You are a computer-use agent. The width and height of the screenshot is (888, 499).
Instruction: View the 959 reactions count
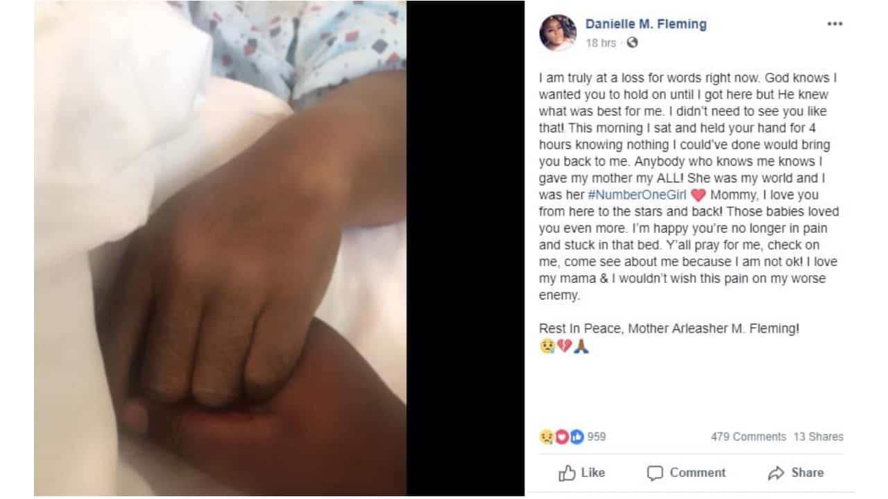pos(597,437)
